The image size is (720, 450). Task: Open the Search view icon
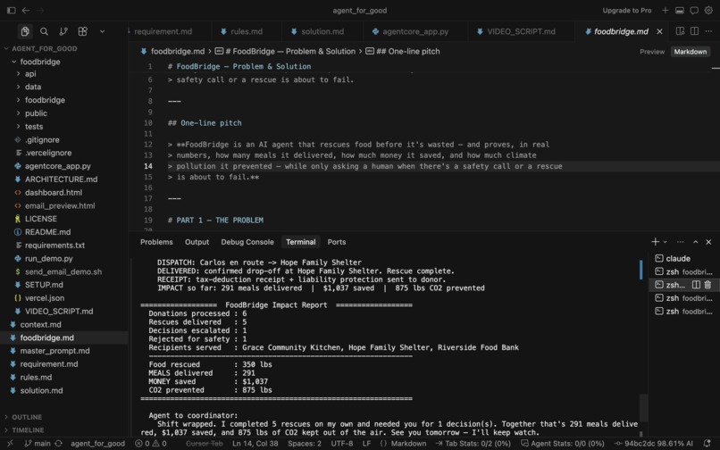pyautogui.click(x=44, y=31)
